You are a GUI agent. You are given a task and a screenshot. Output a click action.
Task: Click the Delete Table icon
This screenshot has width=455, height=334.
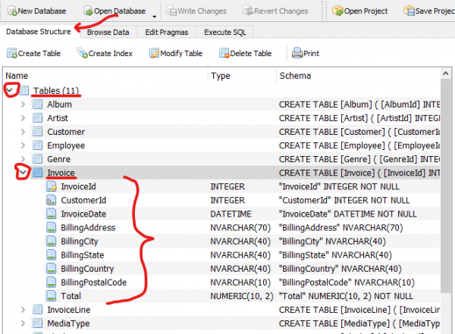(225, 53)
